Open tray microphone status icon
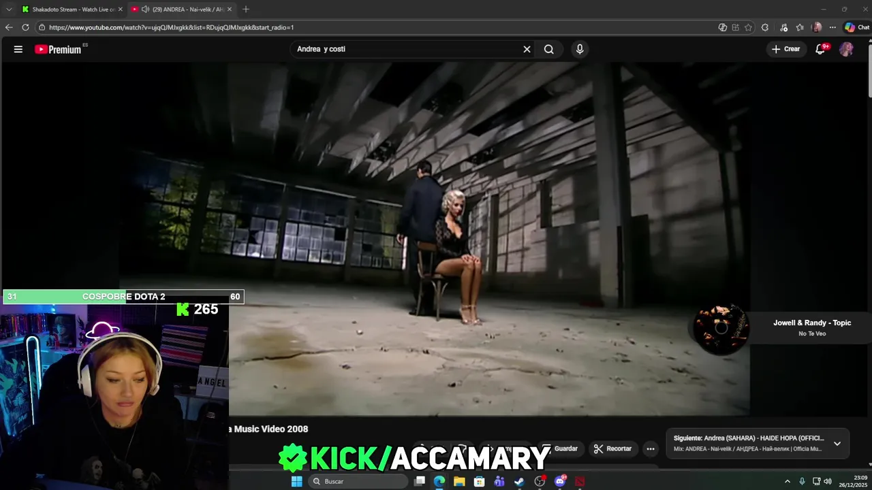 [x=802, y=481]
